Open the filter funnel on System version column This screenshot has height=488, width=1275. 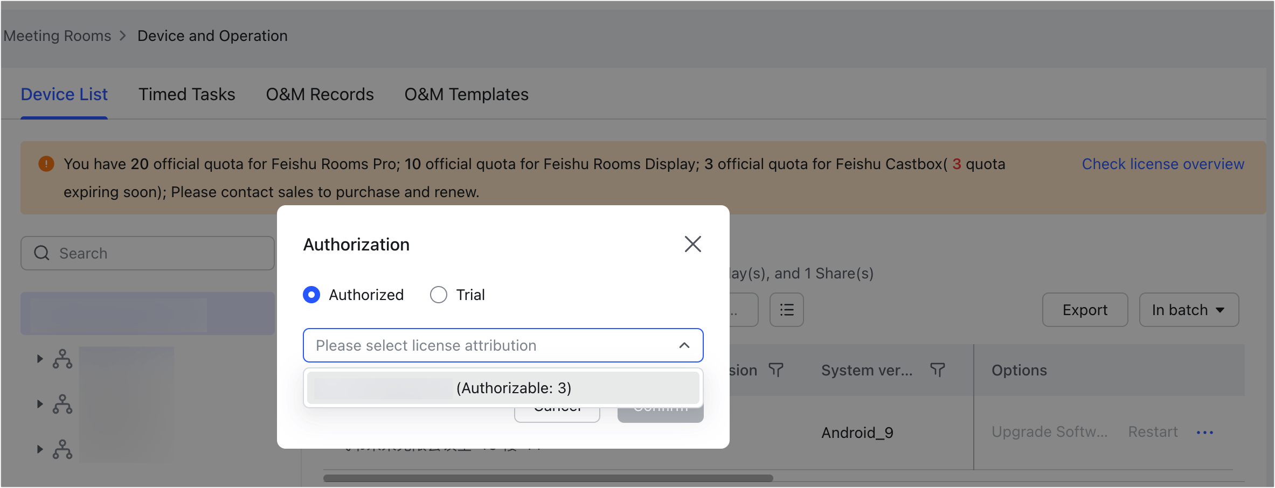point(938,370)
